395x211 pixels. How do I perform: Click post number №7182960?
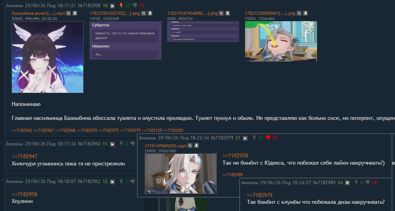[x=89, y=144]
